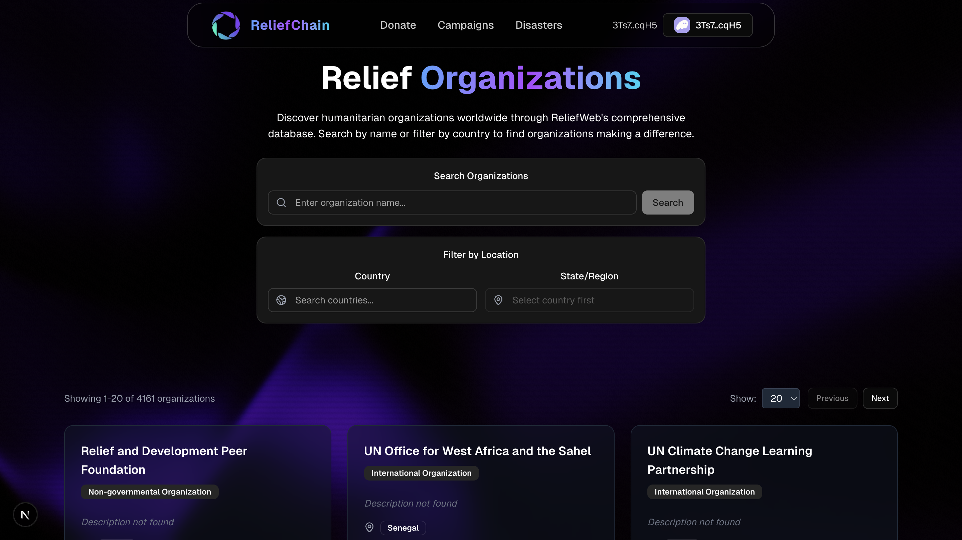Image resolution: width=962 pixels, height=540 pixels.
Task: Open the Next.js dev tools N badge
Action: (25, 515)
